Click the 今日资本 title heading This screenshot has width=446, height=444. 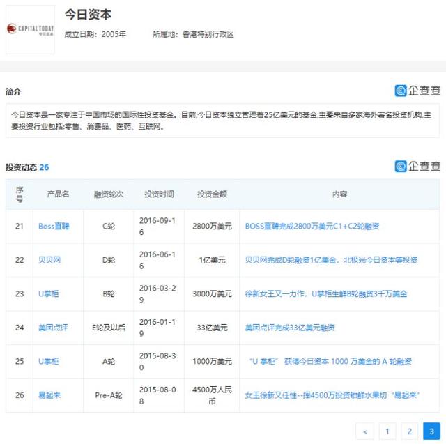(88, 15)
